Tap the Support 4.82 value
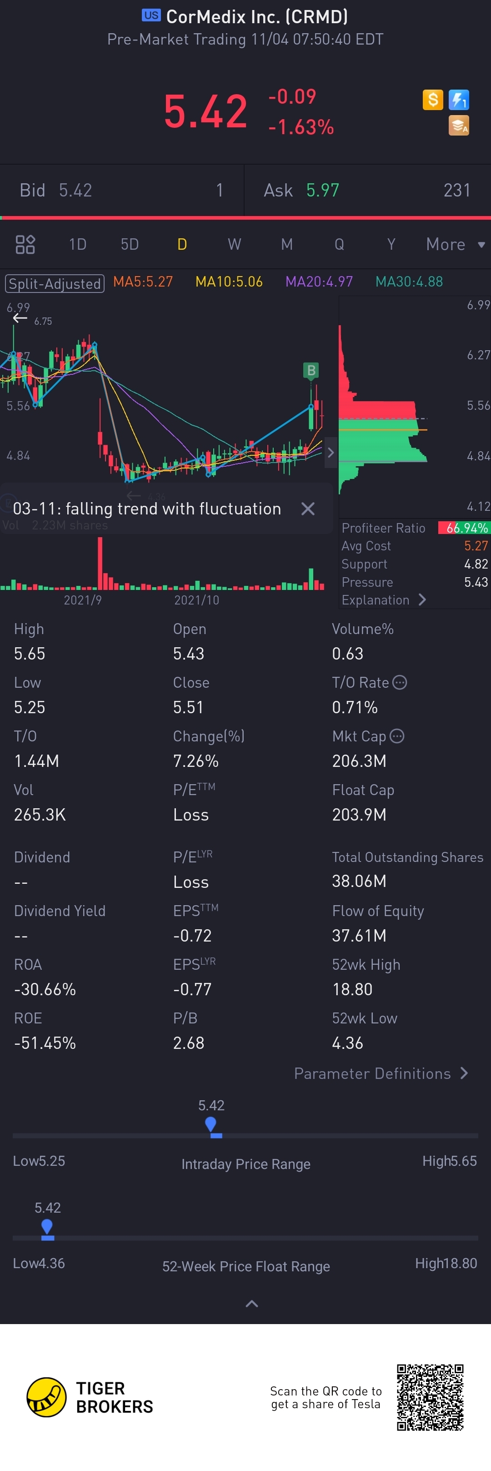 pos(476,564)
